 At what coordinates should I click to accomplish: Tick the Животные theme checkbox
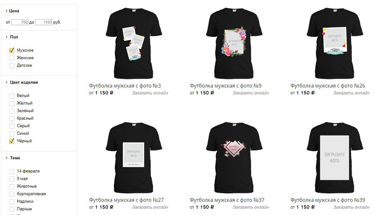point(12,186)
